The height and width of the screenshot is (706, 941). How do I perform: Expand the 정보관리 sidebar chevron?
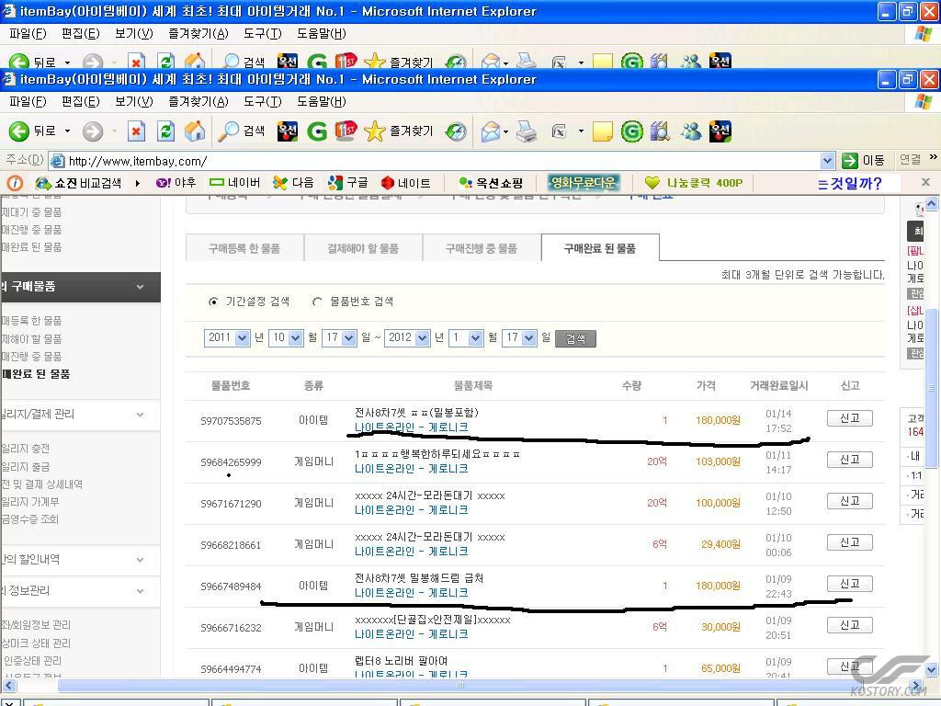[140, 591]
